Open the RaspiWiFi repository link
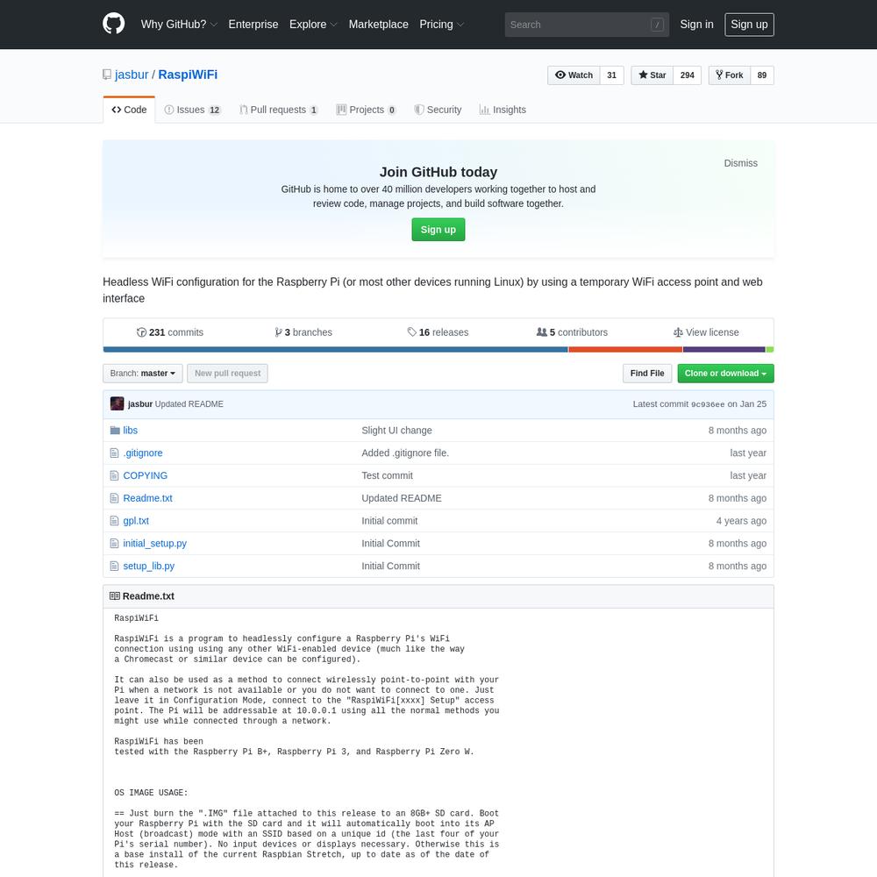This screenshot has height=877, width=877. pyautogui.click(x=188, y=75)
